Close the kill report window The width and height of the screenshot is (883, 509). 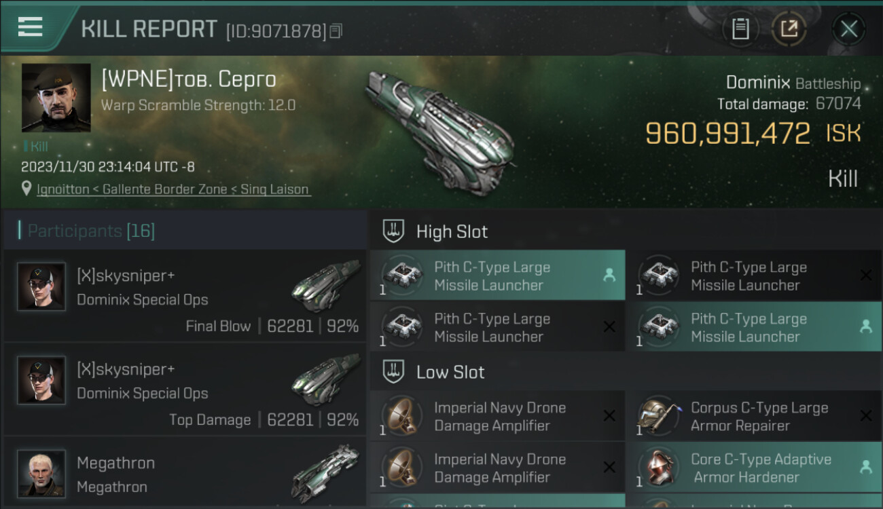pyautogui.click(x=848, y=29)
